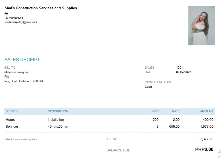Image resolution: width=221 pixels, height=158 pixels.
Task: Click the total value 2,377.00
Action: 206,139
